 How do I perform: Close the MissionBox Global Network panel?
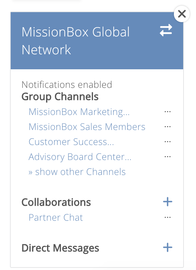coord(182,14)
